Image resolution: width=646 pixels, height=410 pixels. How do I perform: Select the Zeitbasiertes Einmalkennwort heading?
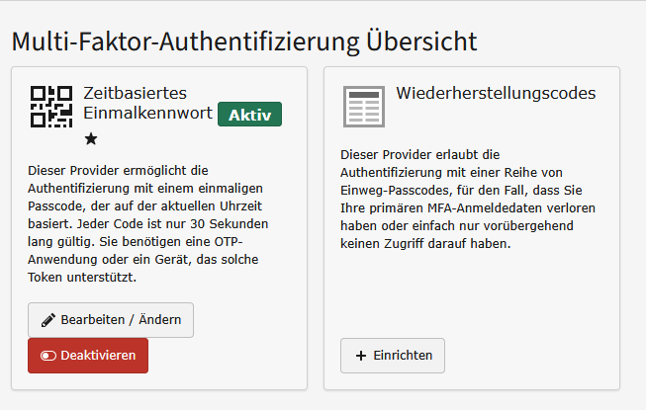148,103
